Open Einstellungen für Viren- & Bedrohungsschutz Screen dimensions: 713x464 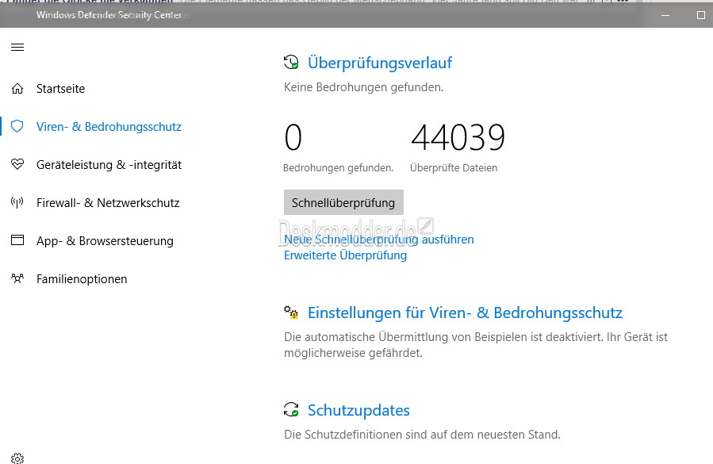pyautogui.click(x=465, y=313)
